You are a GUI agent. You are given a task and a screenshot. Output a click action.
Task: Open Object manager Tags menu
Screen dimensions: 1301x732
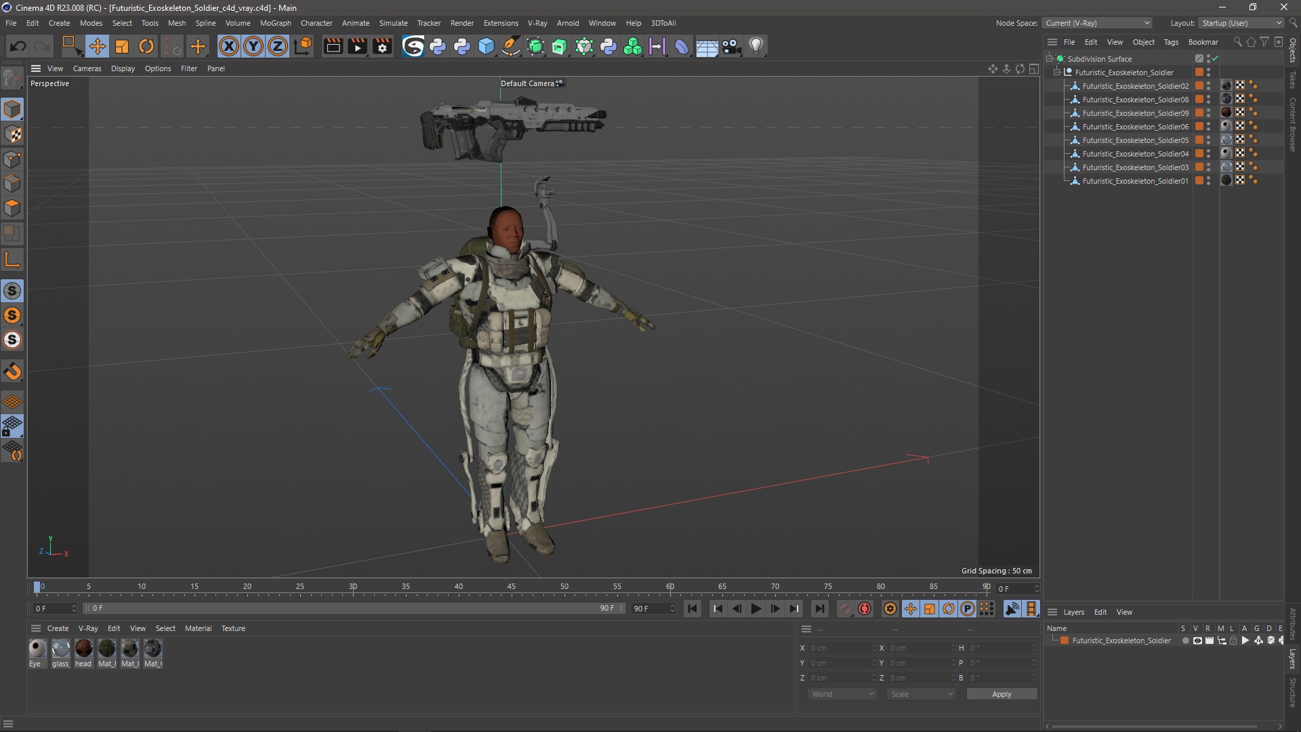click(1171, 42)
